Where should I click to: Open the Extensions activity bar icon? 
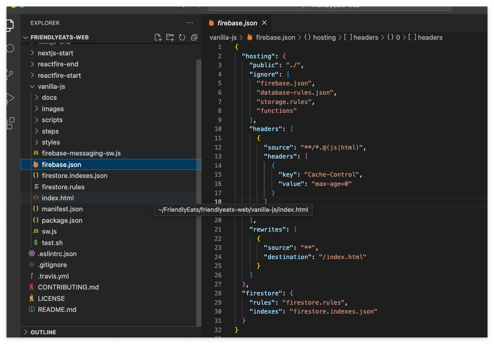point(10,123)
